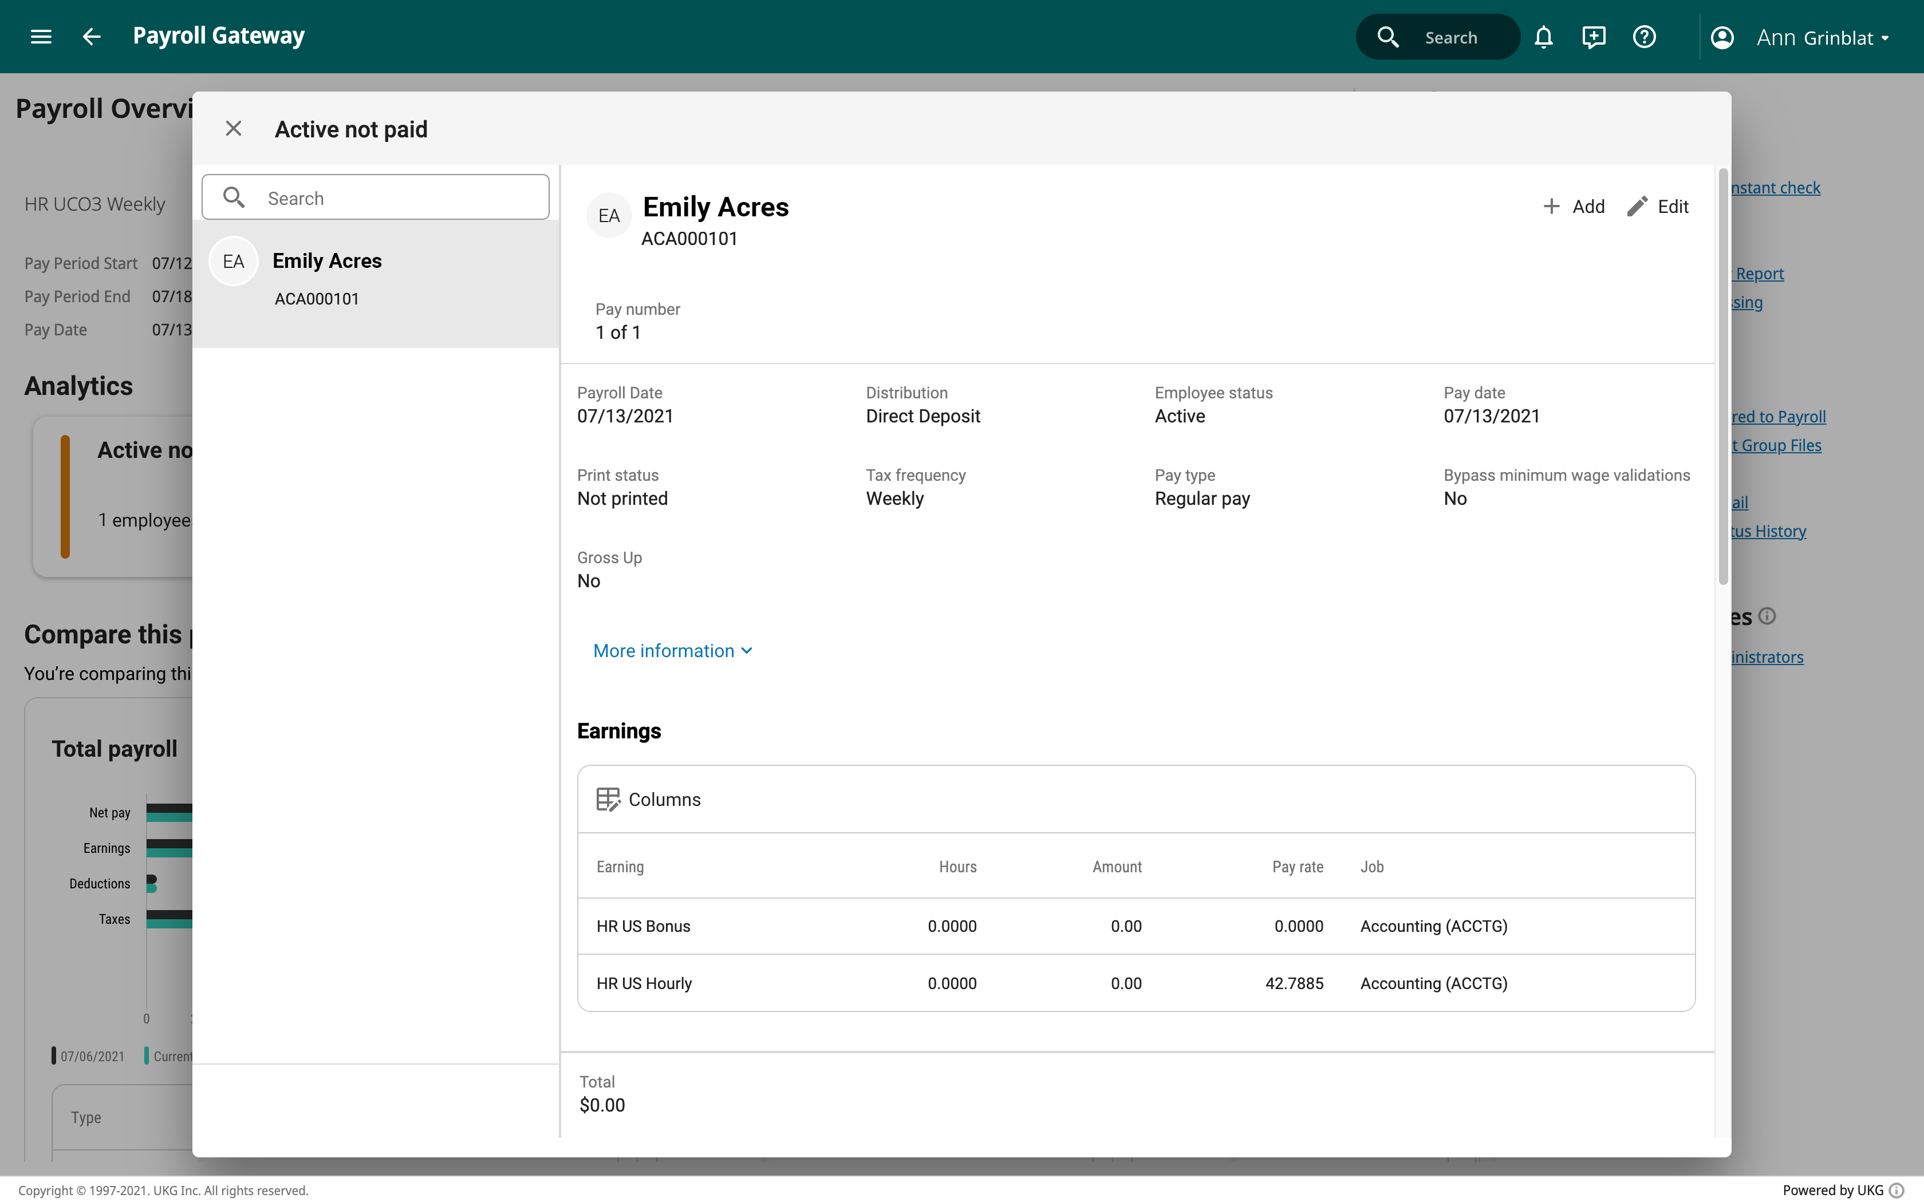
Task: Click the Columns icon in the Earnings panel
Action: coord(608,799)
